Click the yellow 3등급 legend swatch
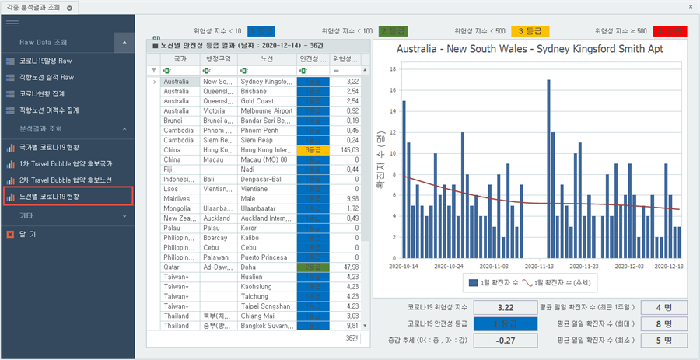 [x=530, y=31]
